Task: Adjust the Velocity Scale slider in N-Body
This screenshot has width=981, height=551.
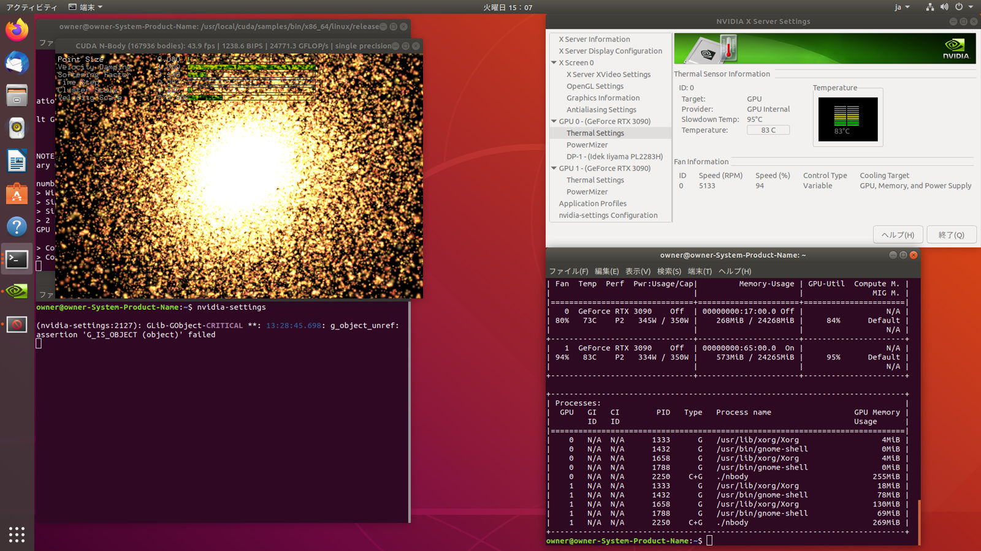Action: (x=251, y=97)
